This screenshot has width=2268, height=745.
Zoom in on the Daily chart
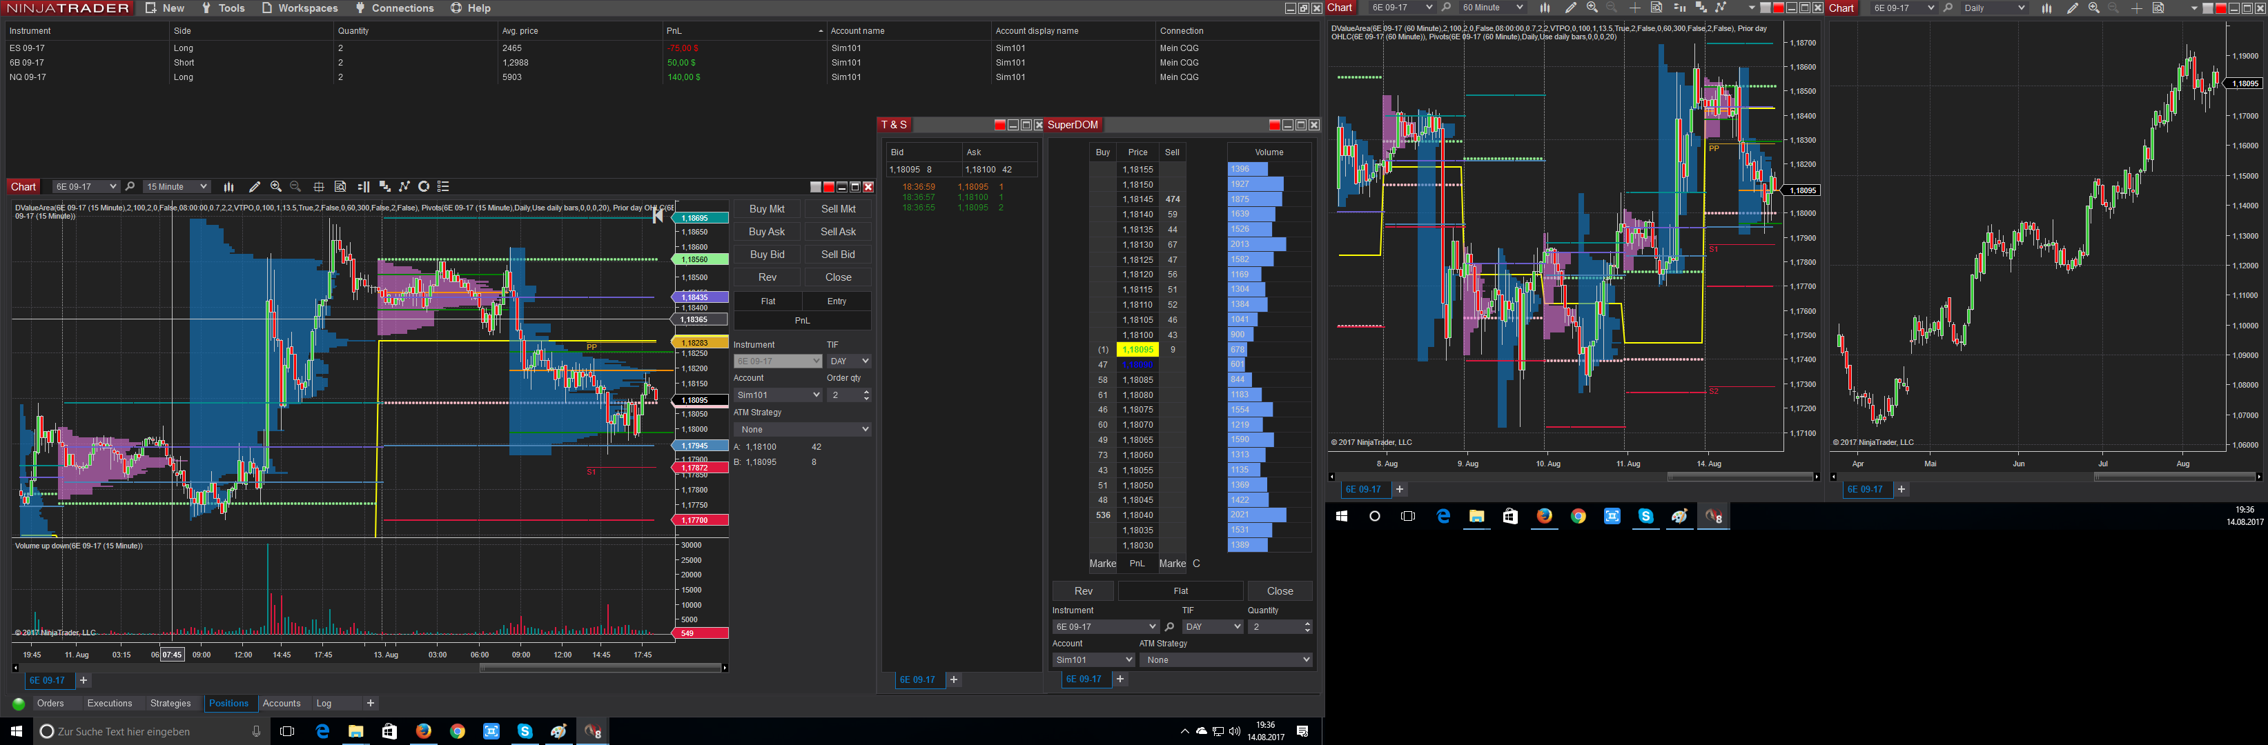pyautogui.click(x=2093, y=8)
